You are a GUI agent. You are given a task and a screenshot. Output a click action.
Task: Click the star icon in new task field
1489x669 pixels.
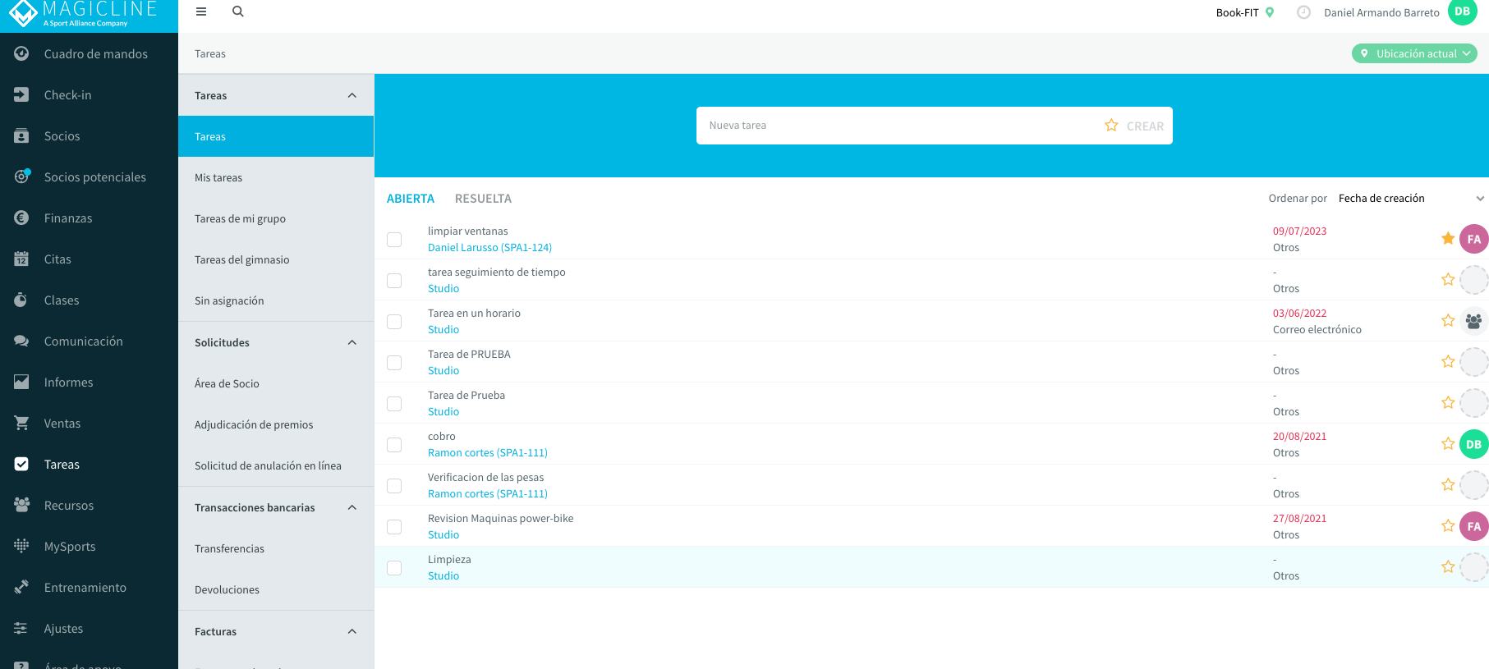point(1111,125)
